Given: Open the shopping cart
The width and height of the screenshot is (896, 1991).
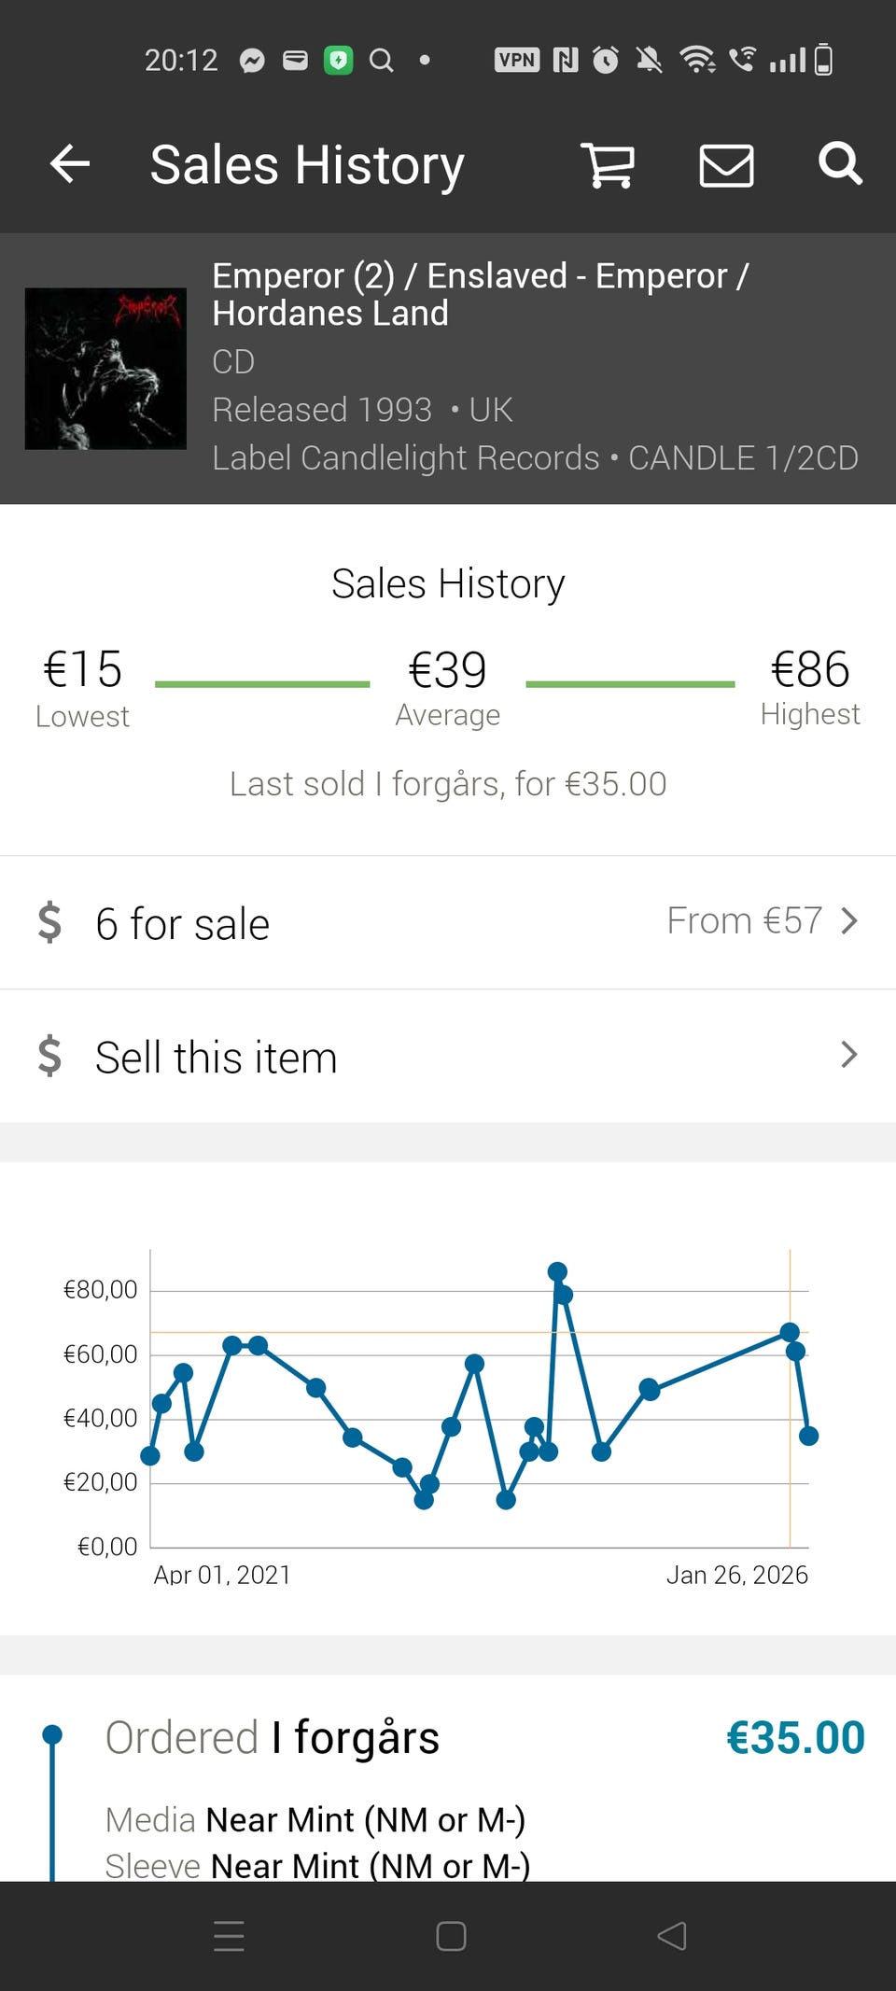Looking at the screenshot, I should [608, 166].
